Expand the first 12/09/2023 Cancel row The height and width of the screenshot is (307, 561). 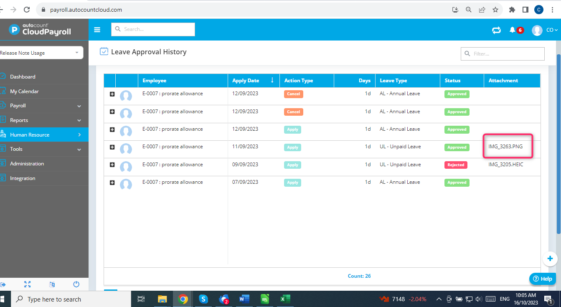(112, 94)
